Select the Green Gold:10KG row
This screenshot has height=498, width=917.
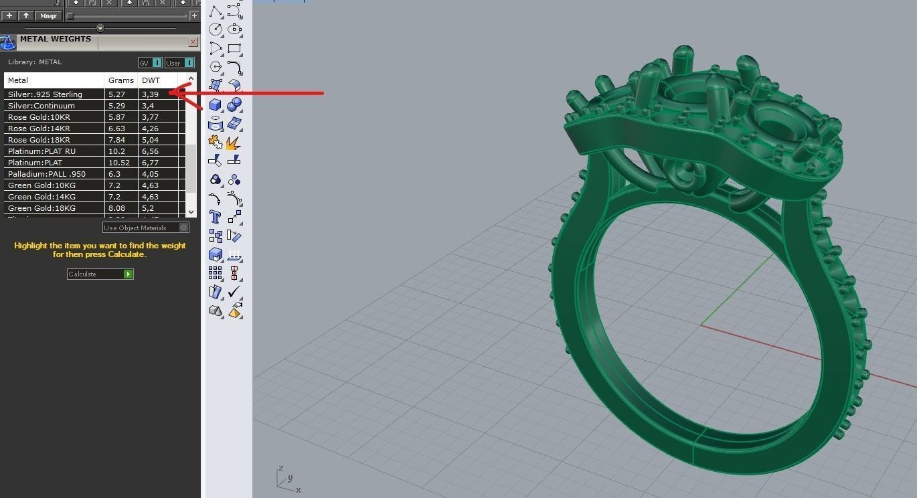point(94,185)
